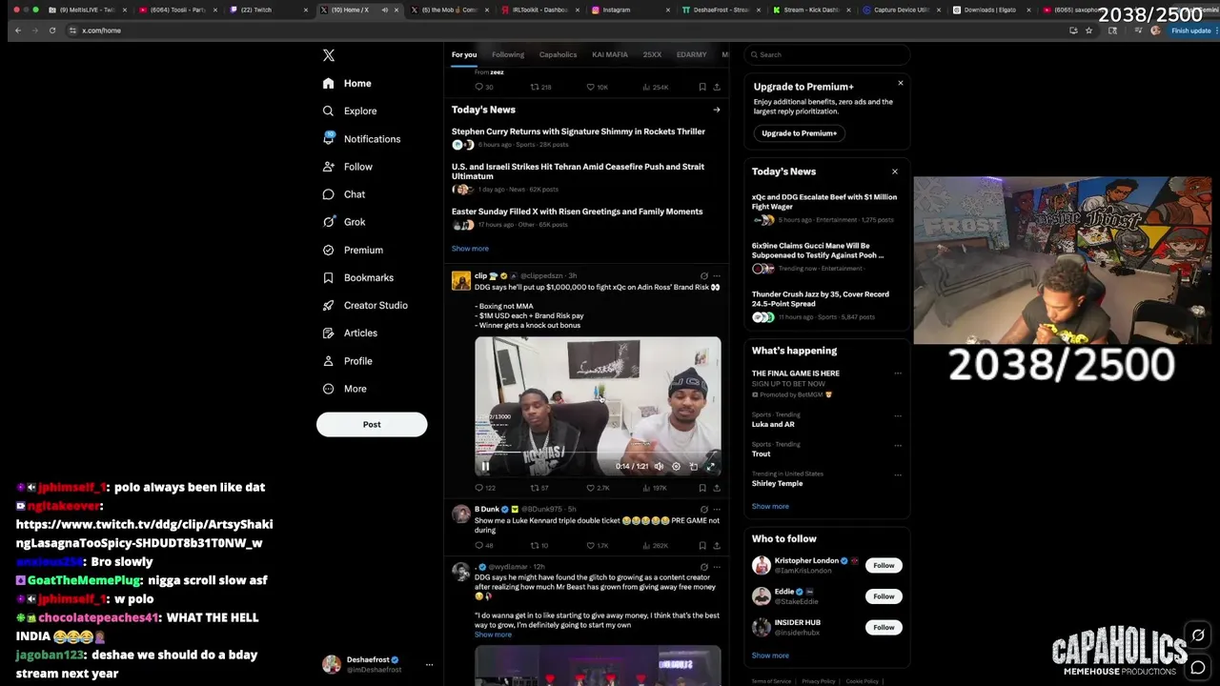This screenshot has width=1220, height=686.
Task: Share B Dunk's post
Action: (717, 546)
